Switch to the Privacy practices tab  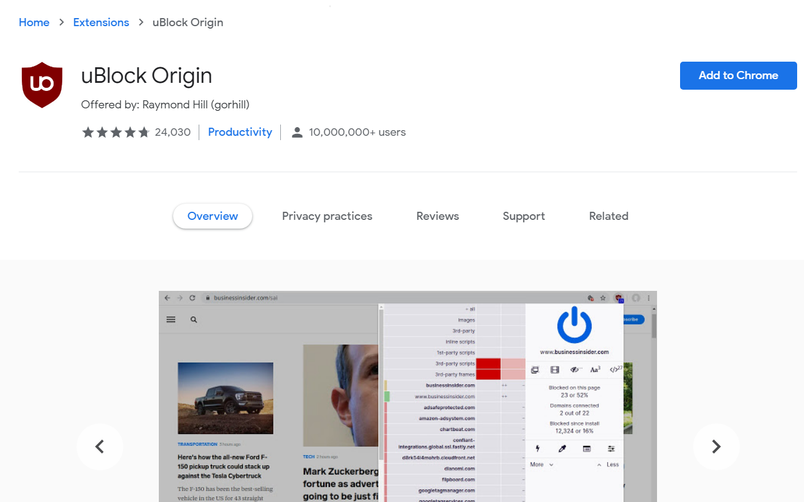coord(327,216)
